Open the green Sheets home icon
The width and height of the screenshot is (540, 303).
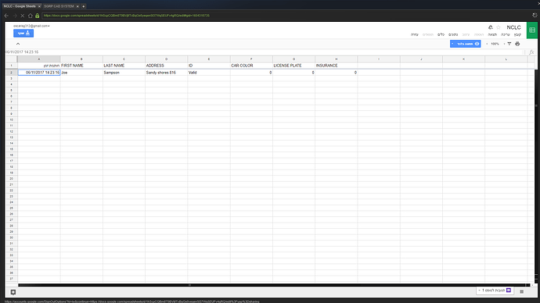pos(532,30)
